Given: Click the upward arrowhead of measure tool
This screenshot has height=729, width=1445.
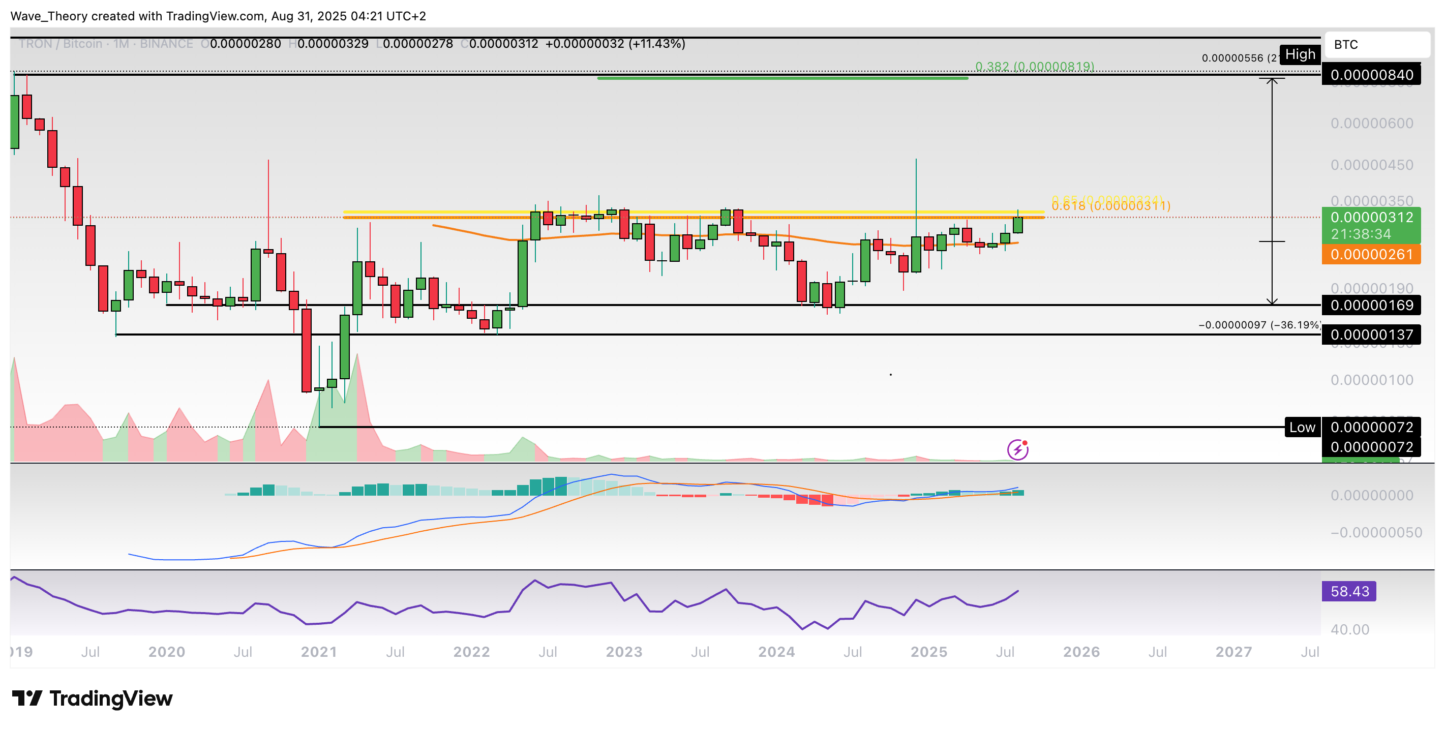Looking at the screenshot, I should click(1272, 81).
